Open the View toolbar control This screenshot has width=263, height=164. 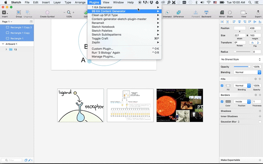pos(243,13)
